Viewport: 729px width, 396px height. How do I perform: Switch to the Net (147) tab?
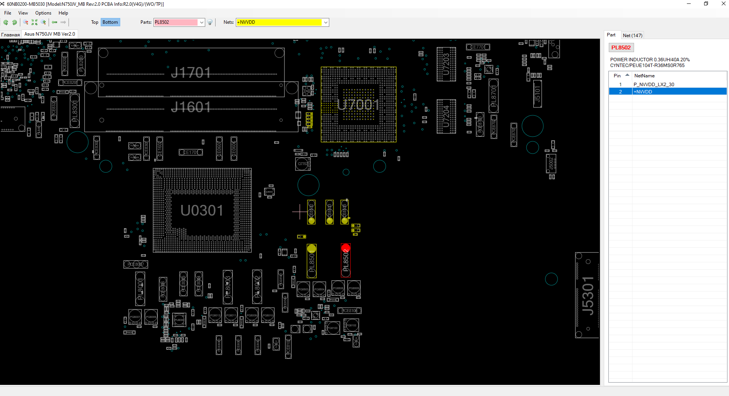pyautogui.click(x=633, y=35)
